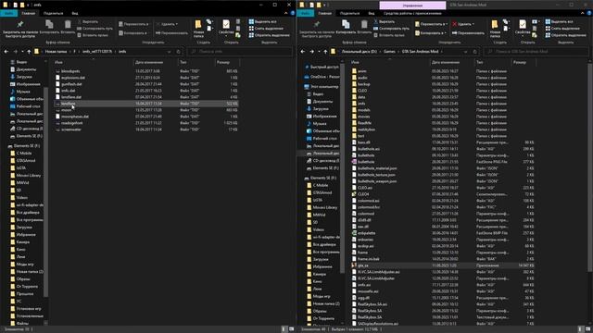
Task: Select bullethole_material.json in right window
Action: [377, 168]
